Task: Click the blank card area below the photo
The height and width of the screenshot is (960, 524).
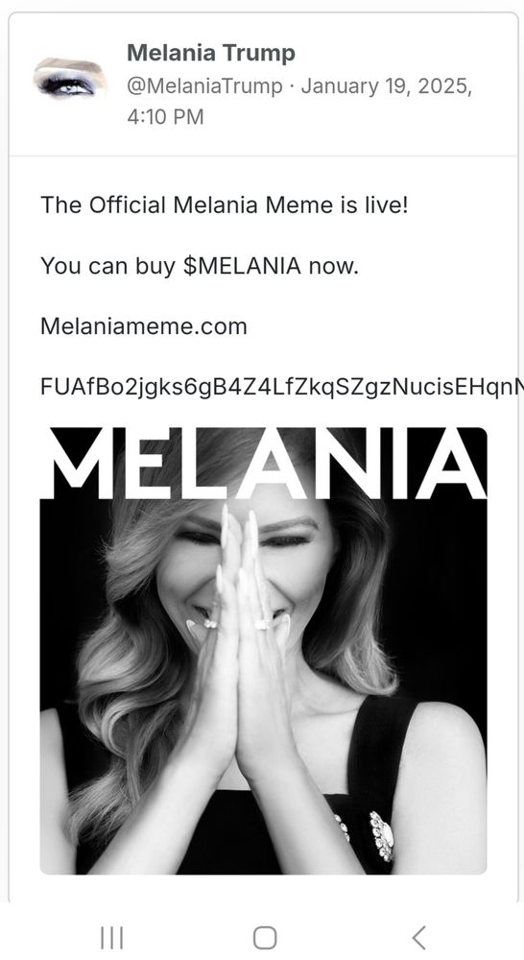Action: tap(263, 888)
